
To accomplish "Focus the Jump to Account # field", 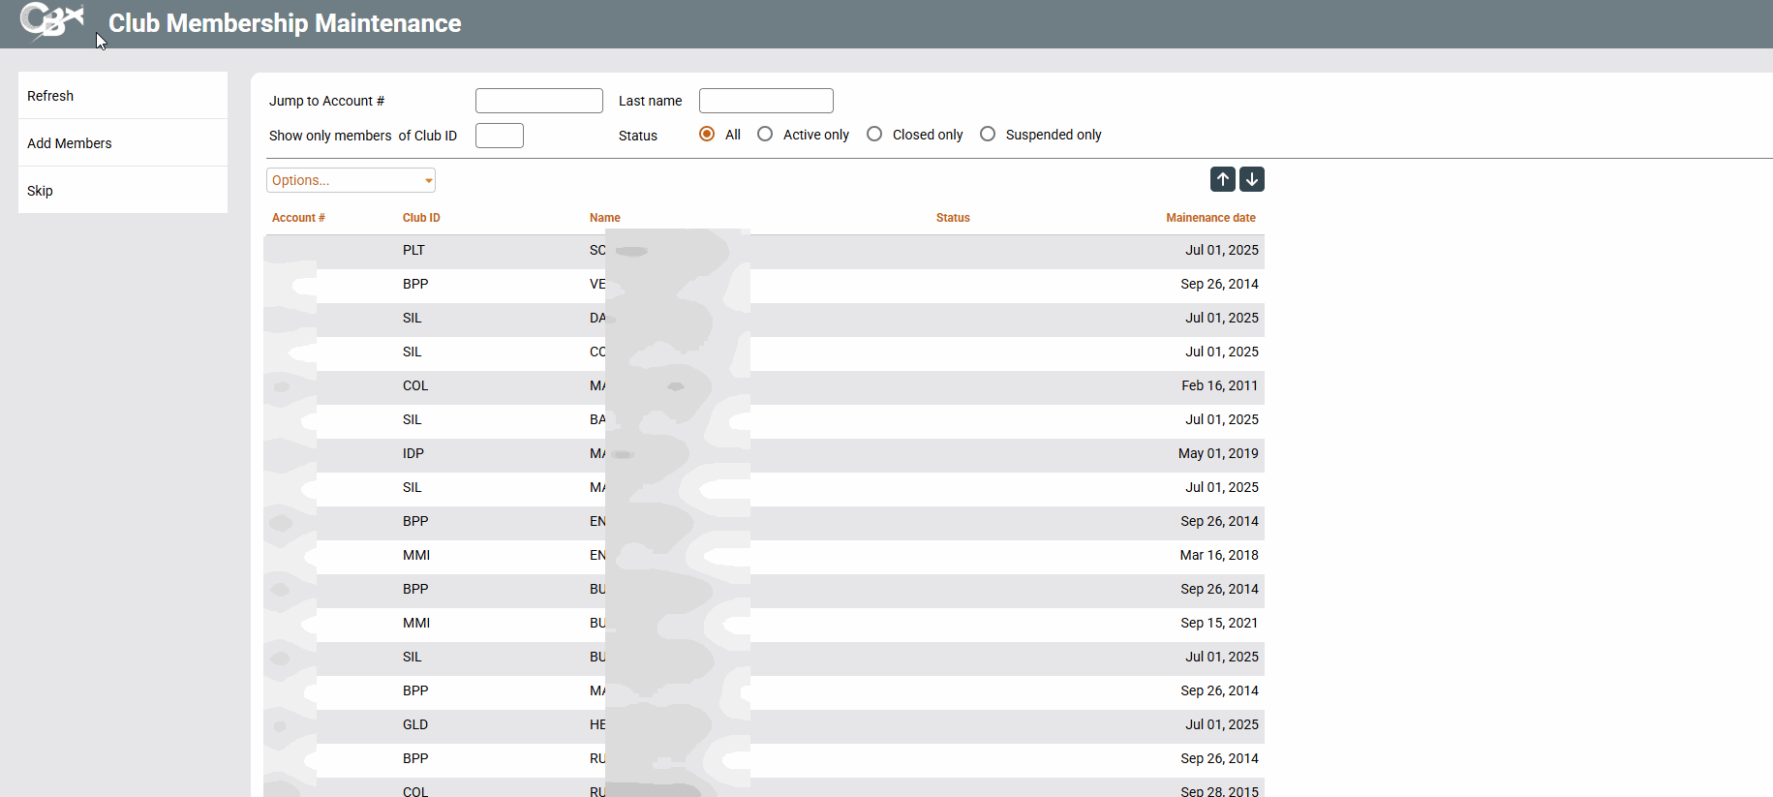I will tap(538, 101).
